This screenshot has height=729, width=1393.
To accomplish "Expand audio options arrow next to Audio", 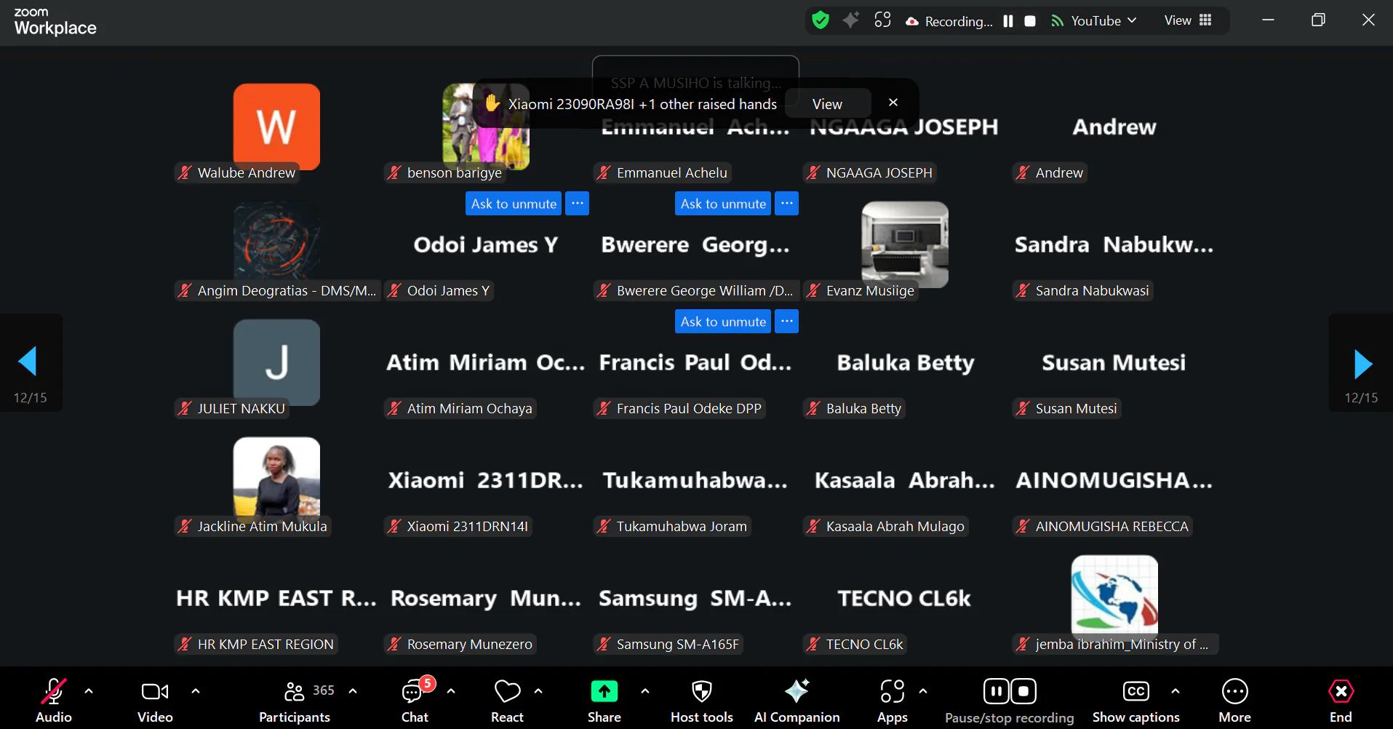I will click(x=89, y=691).
